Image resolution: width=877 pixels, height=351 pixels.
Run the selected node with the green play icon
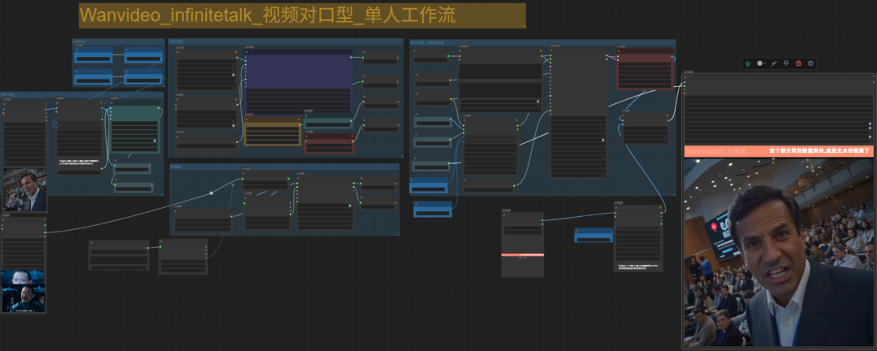click(x=749, y=64)
